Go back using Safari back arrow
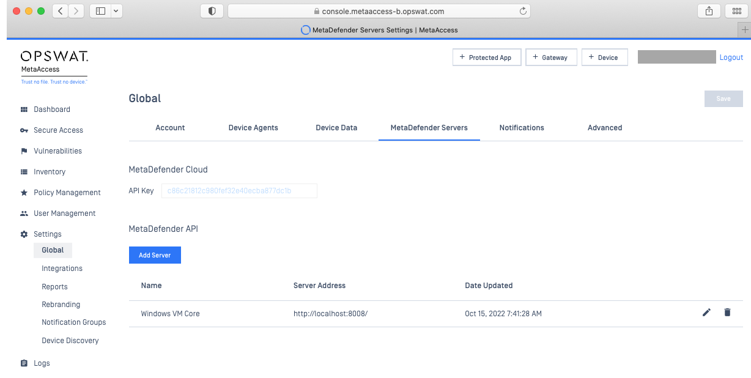The width and height of the screenshot is (751, 378). (x=61, y=11)
